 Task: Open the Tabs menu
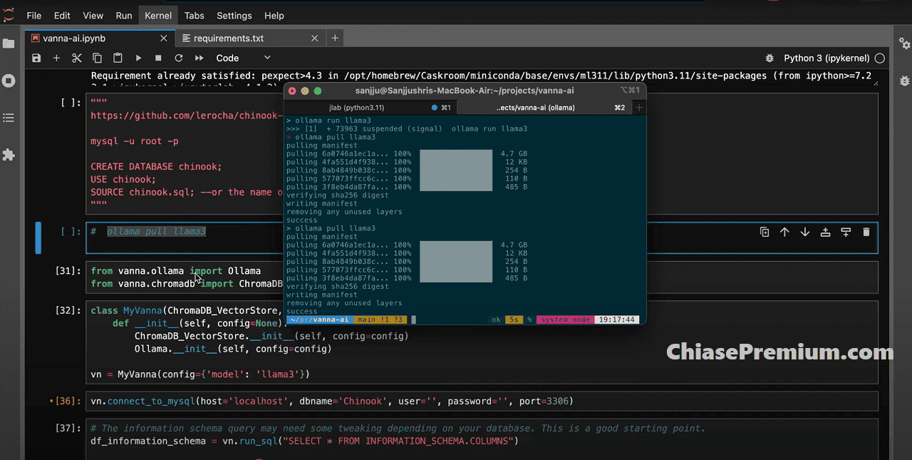(x=195, y=15)
